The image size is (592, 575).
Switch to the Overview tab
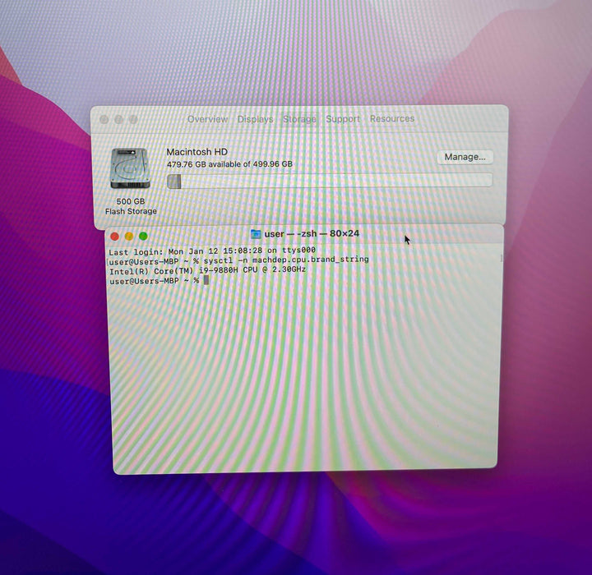coord(208,119)
